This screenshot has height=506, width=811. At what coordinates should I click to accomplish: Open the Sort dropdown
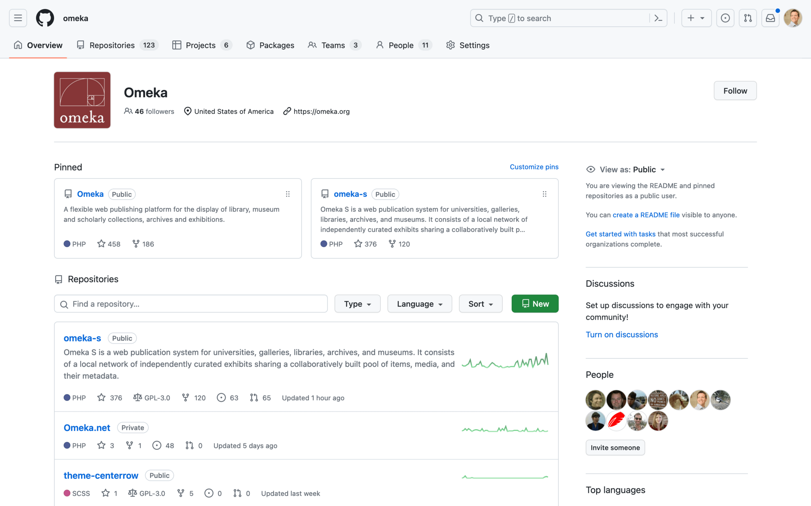(480, 304)
